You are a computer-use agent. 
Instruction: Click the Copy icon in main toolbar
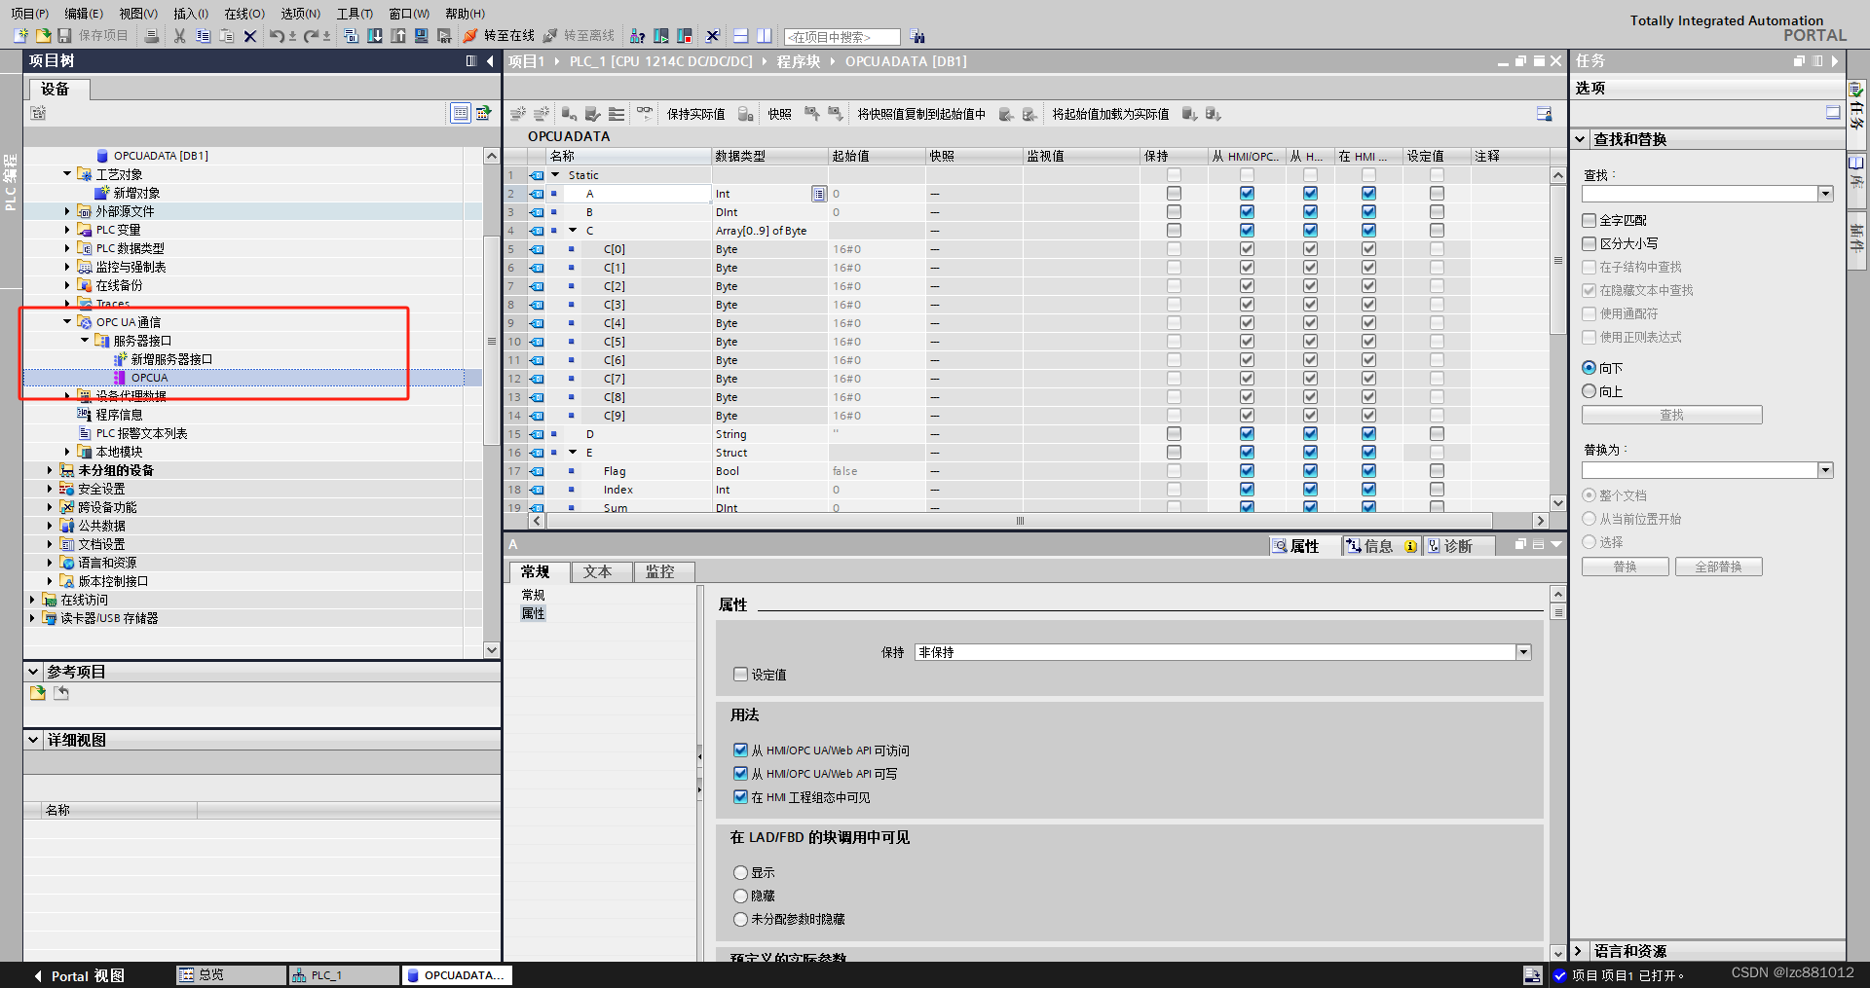point(204,36)
